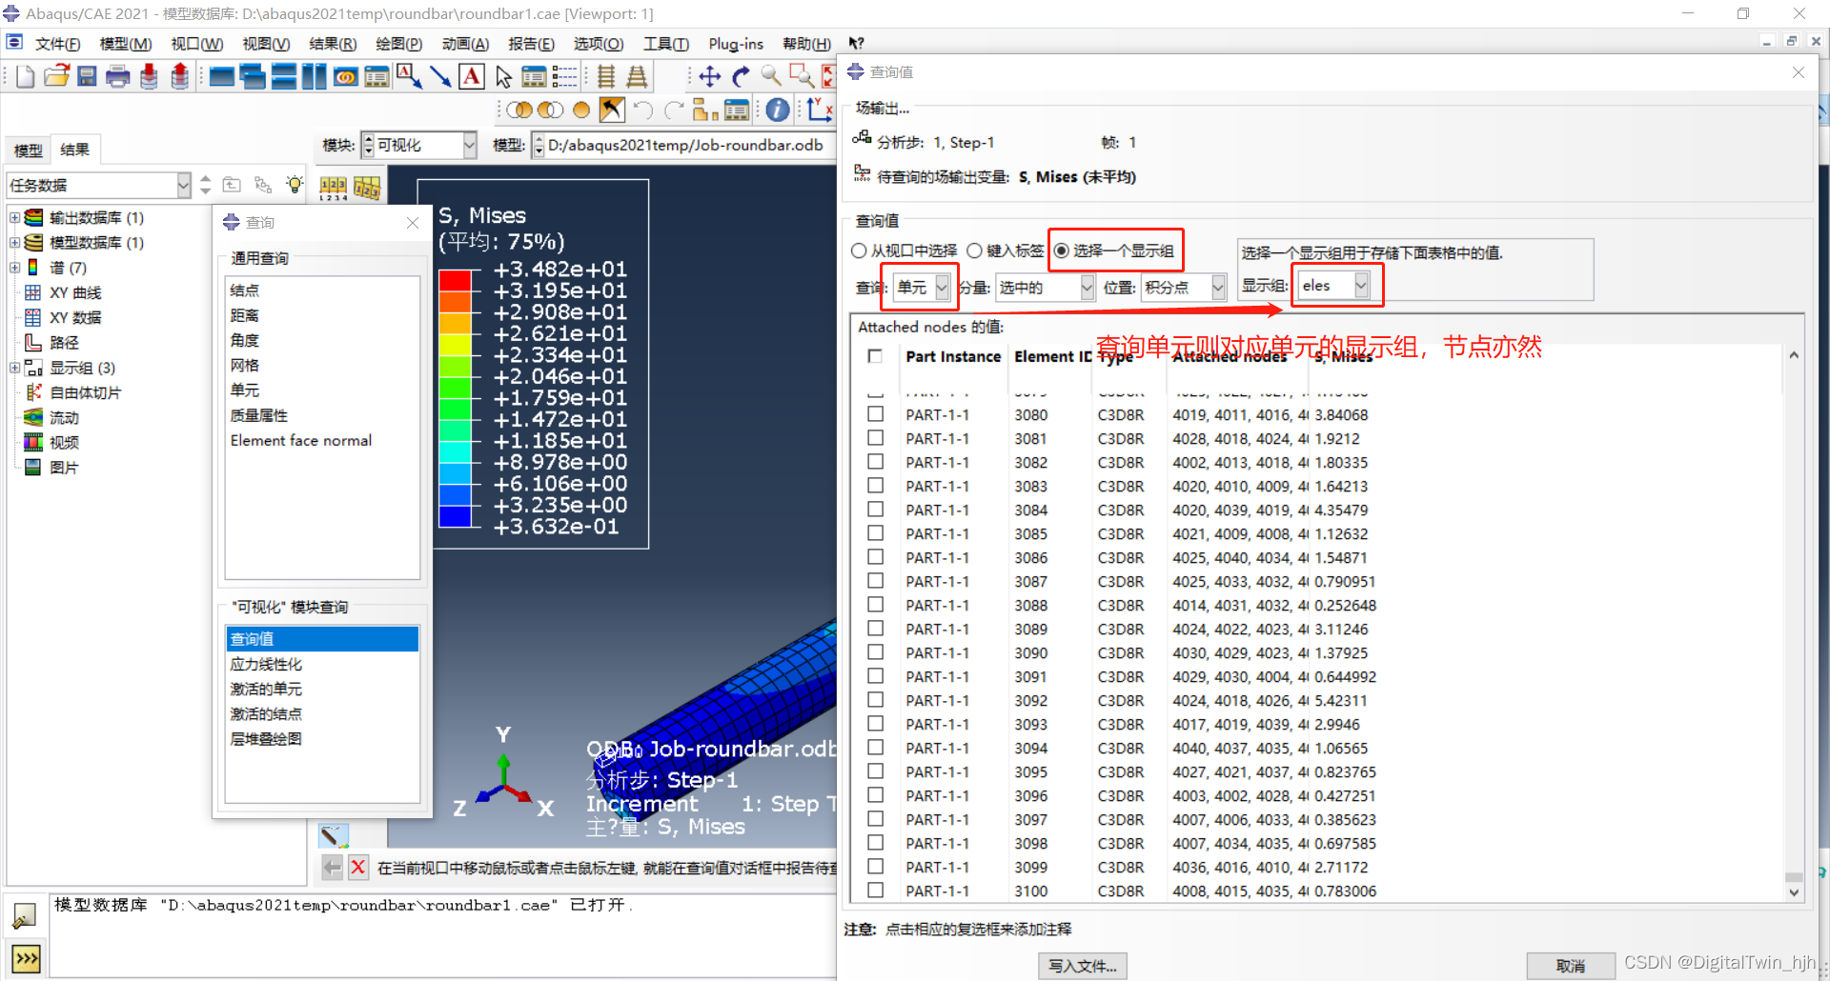The height and width of the screenshot is (981, 1830).
Task: Click the New model database icon
Action: click(x=26, y=77)
